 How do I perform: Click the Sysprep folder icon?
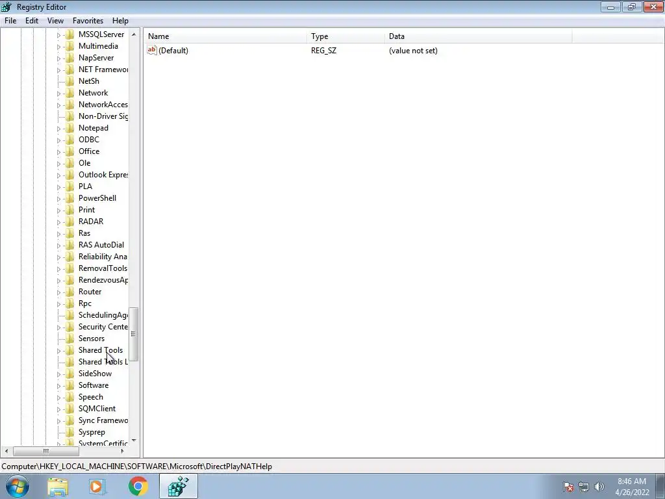(70, 432)
